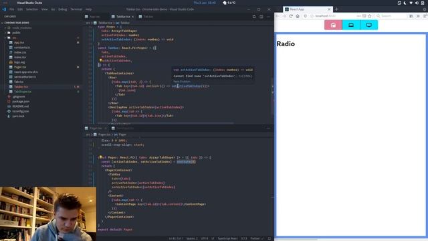Open index.css in the explorer
Viewport: 428px width, 241px height.
tap(20, 52)
